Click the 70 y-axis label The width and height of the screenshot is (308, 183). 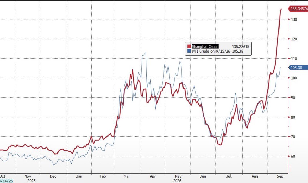(x=293, y=137)
